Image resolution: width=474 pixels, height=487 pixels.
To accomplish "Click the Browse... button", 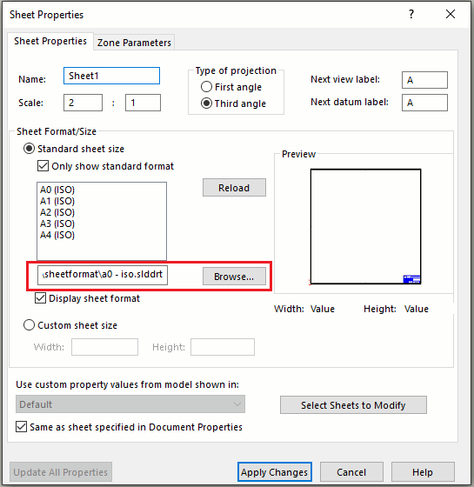I will (234, 277).
